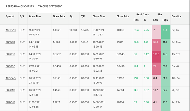Open the AUDNZD symbol link
The image size is (190, 111).
[x=11, y=30]
